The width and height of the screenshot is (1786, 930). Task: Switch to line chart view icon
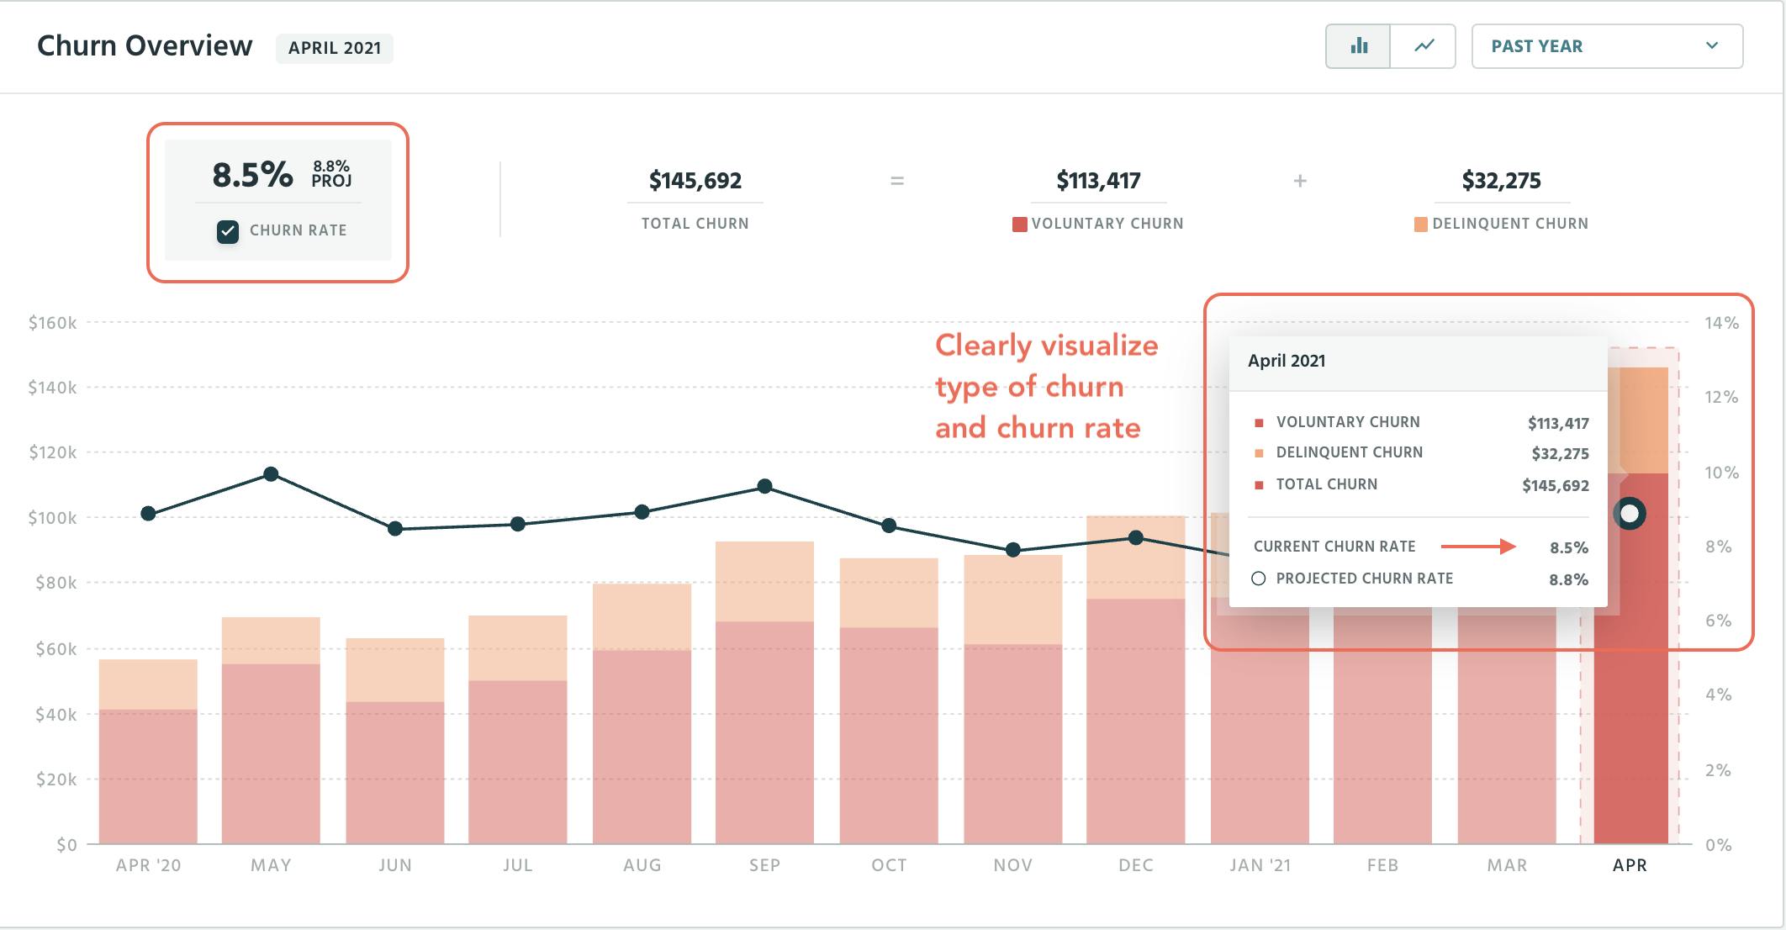[1424, 46]
